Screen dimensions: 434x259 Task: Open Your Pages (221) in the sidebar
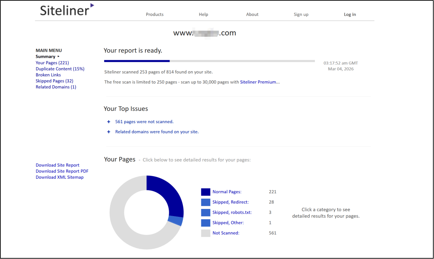tap(52, 63)
